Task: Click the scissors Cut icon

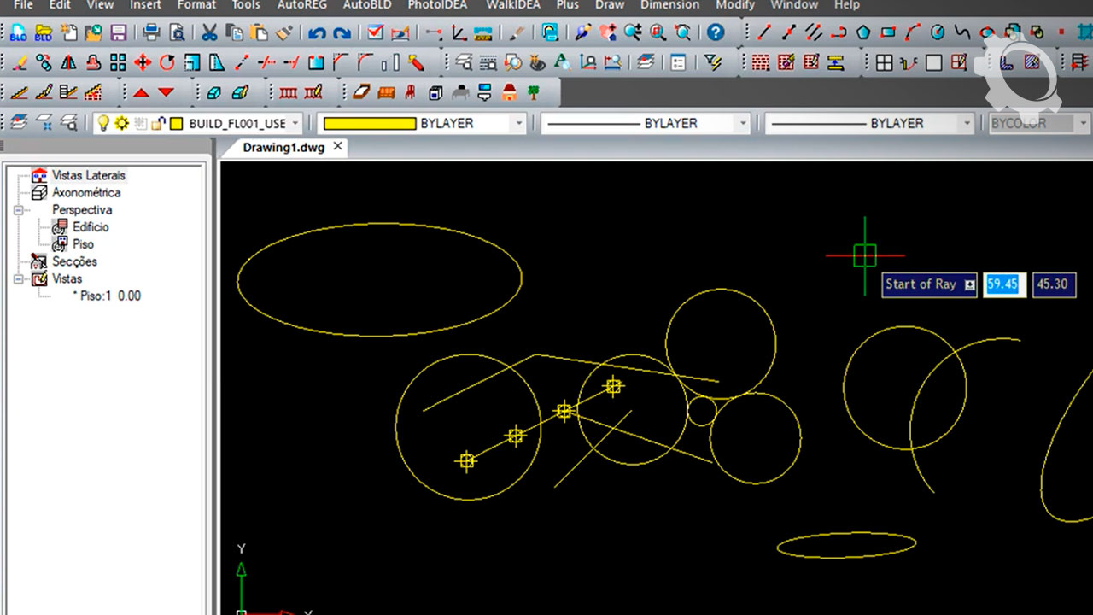Action: 208,33
